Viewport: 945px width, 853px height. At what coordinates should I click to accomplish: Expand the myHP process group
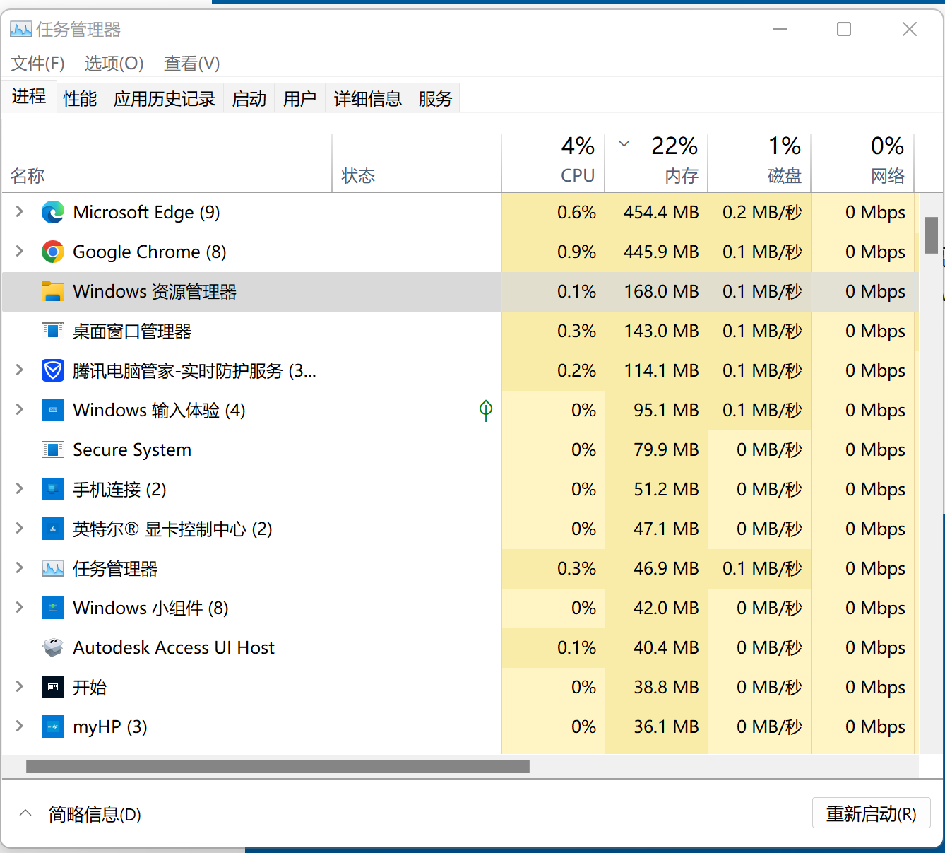(x=19, y=726)
